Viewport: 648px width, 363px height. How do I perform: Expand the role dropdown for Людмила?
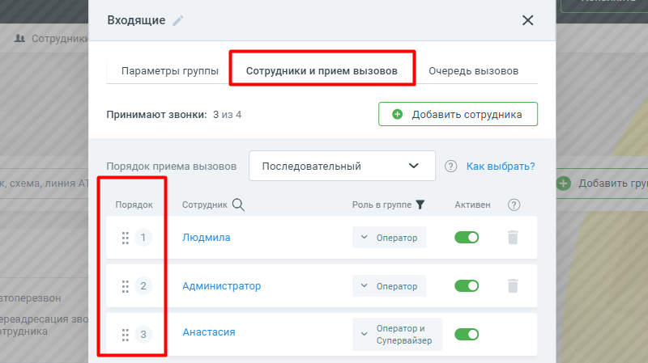[x=390, y=238]
